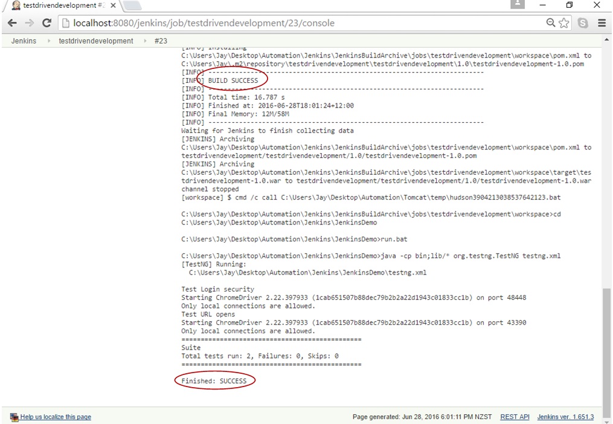Viewport: 613px width, 424px height.
Task: Open the zoom magnifier in the address bar
Action: tap(551, 23)
